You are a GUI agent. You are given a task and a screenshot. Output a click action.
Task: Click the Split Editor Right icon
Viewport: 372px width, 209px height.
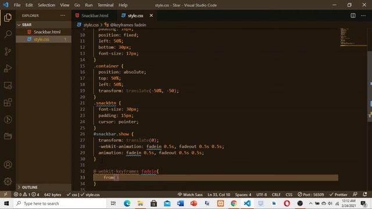pos(353,16)
